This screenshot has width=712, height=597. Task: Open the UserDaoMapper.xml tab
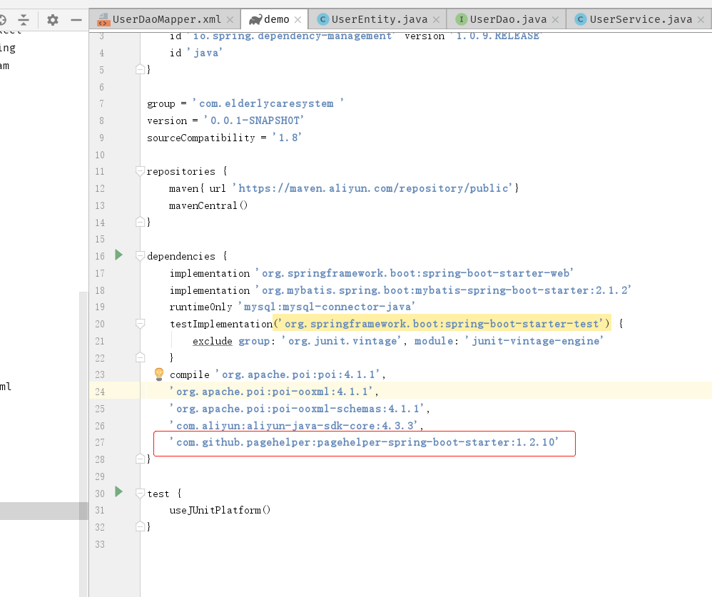pos(166,19)
